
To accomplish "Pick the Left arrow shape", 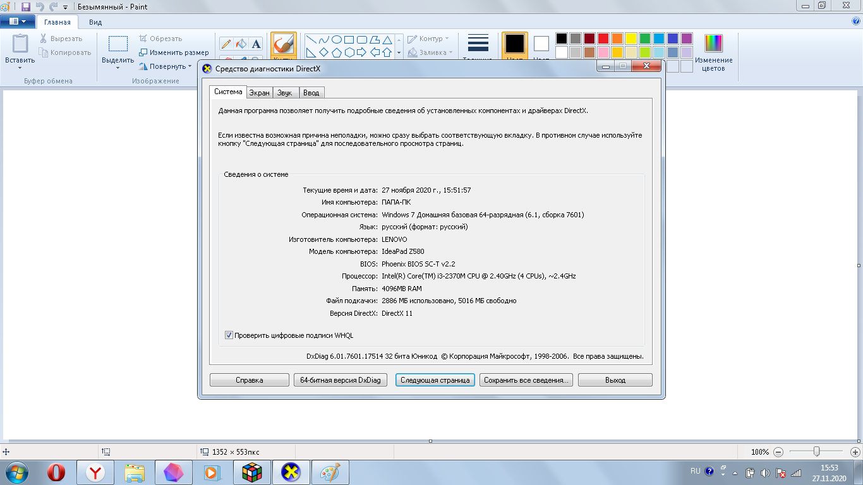I will tap(374, 52).
